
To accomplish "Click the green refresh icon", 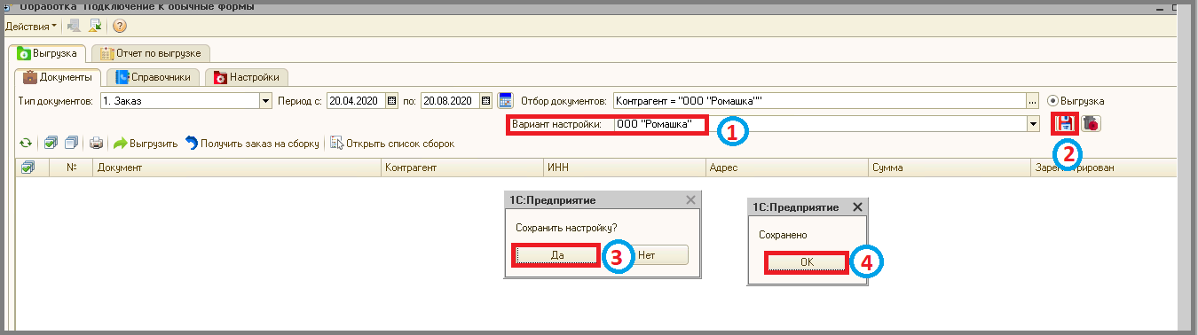I will coord(26,143).
